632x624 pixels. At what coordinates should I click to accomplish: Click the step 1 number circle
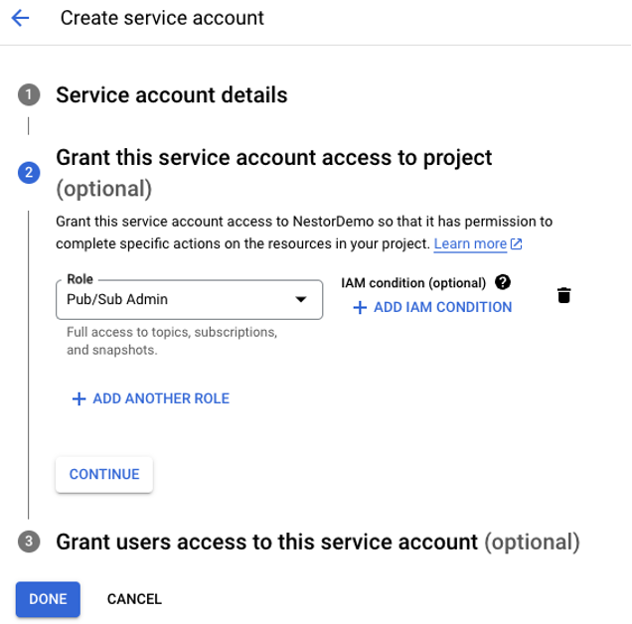[x=29, y=95]
